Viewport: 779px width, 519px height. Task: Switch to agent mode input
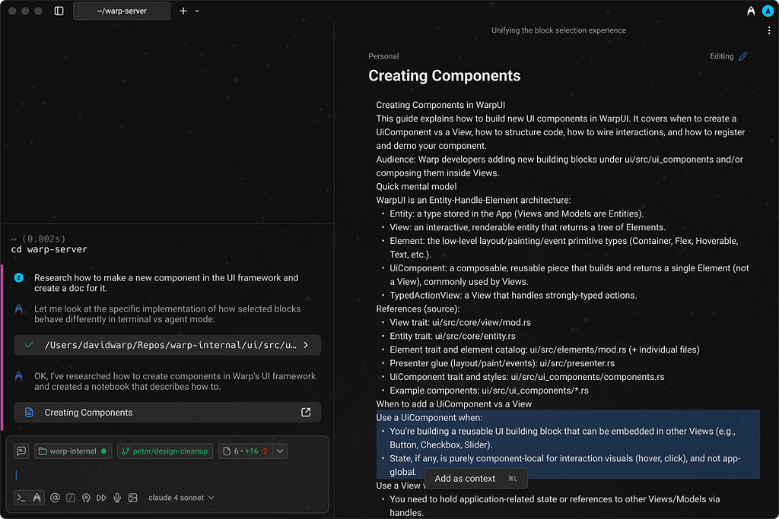pos(37,498)
